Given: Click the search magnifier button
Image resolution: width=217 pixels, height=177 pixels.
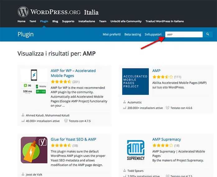Looking at the screenshot, I should [x=207, y=34].
